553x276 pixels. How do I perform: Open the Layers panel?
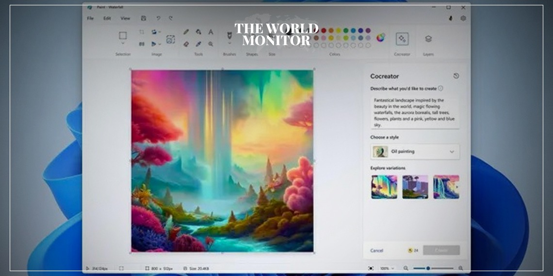point(428,39)
